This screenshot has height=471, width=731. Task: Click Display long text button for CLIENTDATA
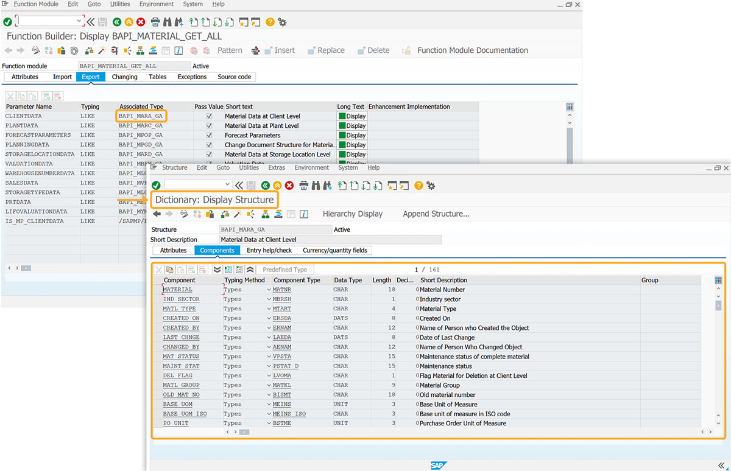coord(353,116)
